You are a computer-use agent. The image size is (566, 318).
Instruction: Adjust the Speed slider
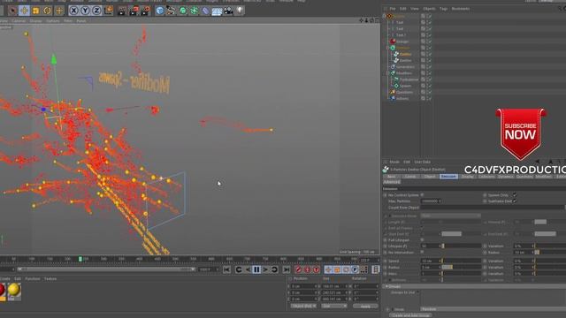click(x=462, y=261)
